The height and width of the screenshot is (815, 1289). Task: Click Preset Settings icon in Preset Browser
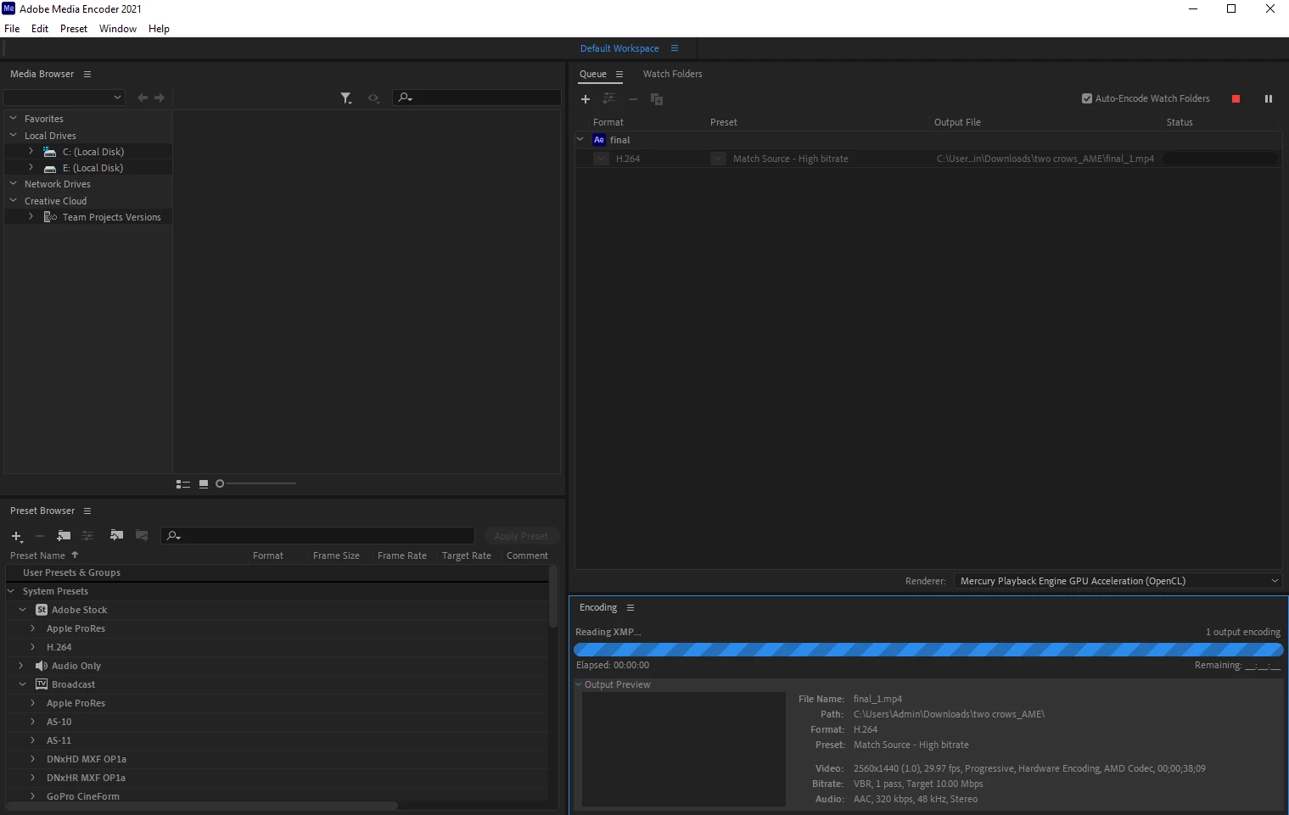pyautogui.click(x=87, y=536)
